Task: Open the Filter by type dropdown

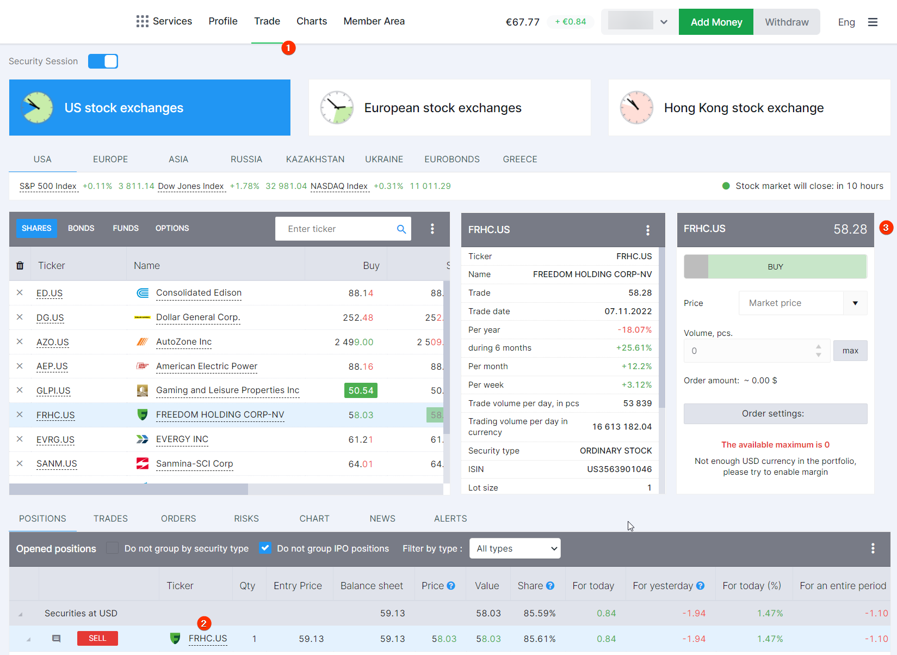Action: tap(515, 548)
